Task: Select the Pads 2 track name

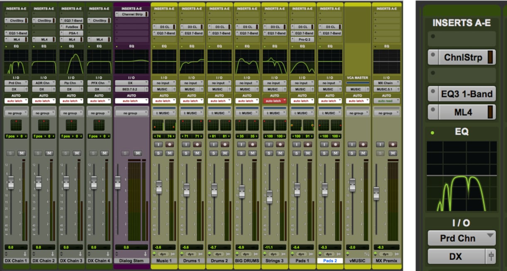Action: pyautogui.click(x=330, y=261)
